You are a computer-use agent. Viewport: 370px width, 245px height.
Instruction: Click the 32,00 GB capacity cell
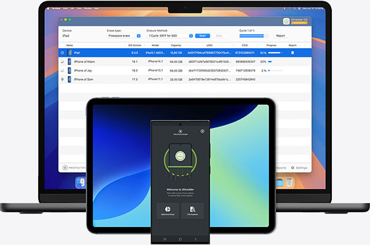click(x=176, y=80)
